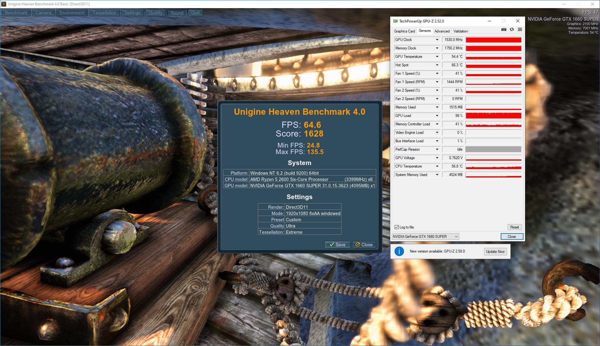Take a GPU-Z screenshot with the camera icon
This screenshot has width=600, height=346.
pyautogui.click(x=504, y=29)
